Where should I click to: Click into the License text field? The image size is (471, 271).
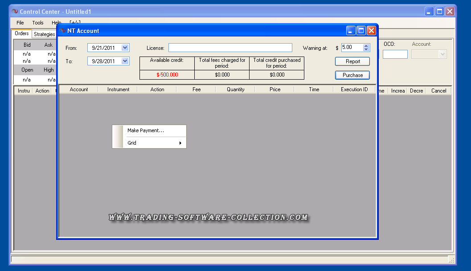[230, 48]
